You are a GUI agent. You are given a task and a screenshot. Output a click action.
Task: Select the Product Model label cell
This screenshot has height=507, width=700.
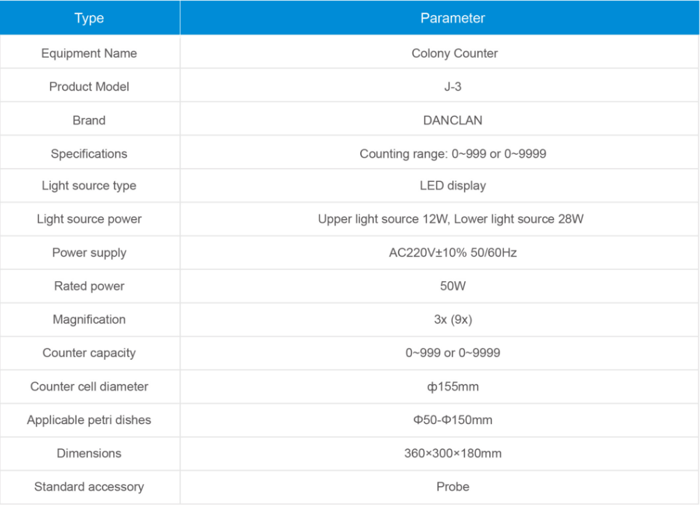[x=89, y=86]
